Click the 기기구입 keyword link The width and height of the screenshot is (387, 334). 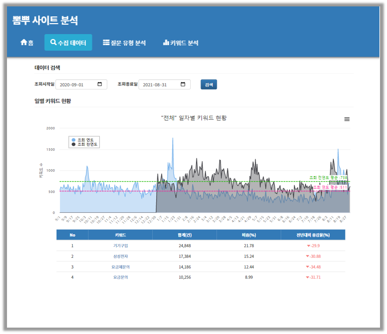click(121, 246)
